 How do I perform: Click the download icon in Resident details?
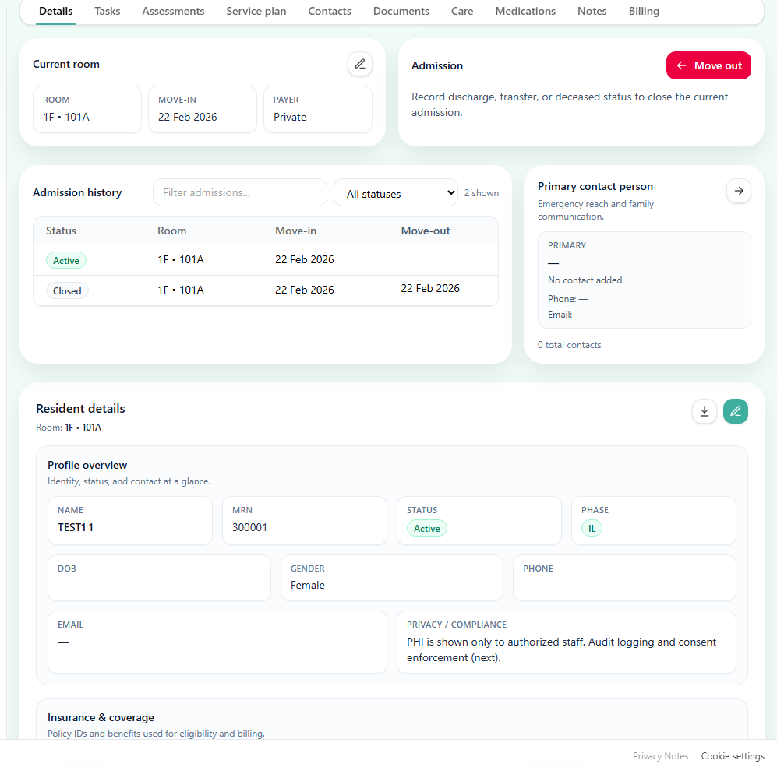point(705,411)
